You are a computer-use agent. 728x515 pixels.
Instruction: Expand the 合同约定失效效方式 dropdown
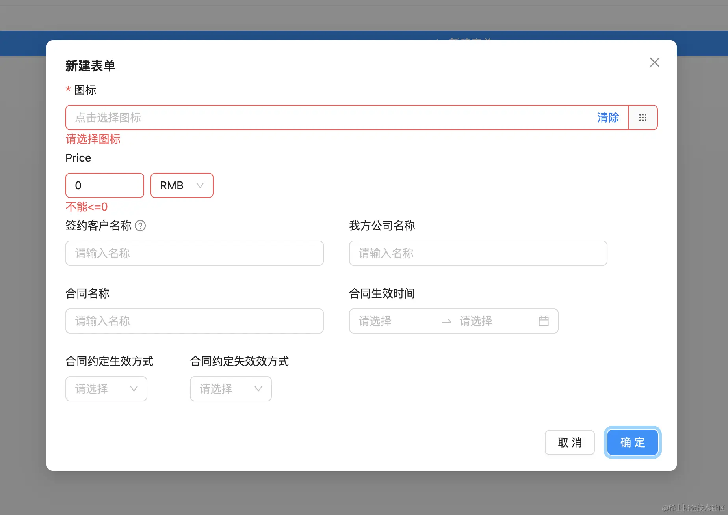pyautogui.click(x=231, y=389)
